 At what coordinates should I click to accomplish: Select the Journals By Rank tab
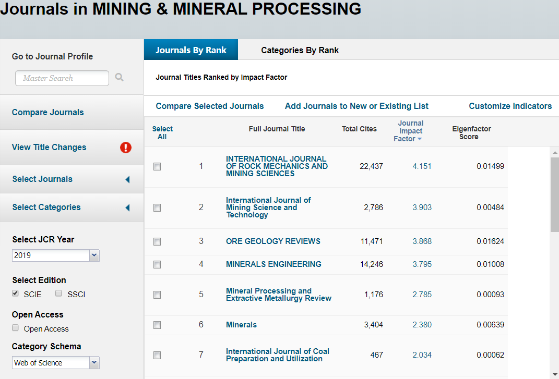pos(191,51)
